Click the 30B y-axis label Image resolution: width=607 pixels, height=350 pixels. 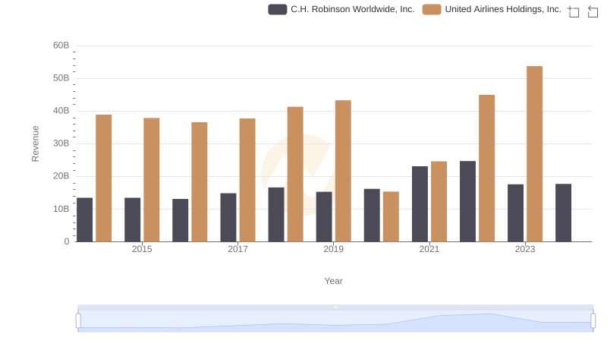(x=61, y=143)
